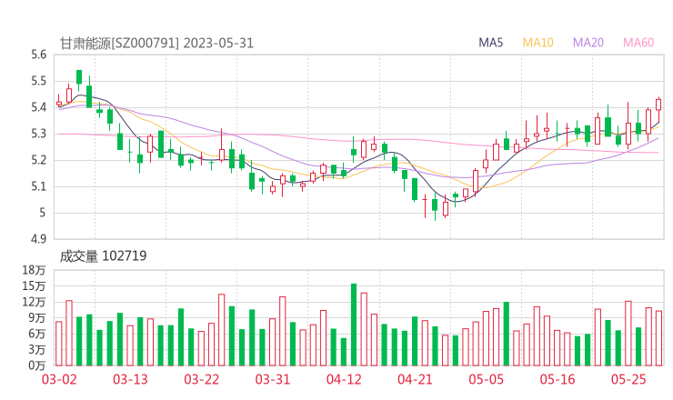673x400 pixels.
Task: Click the 03-22 date axis label
Action: [x=202, y=379]
